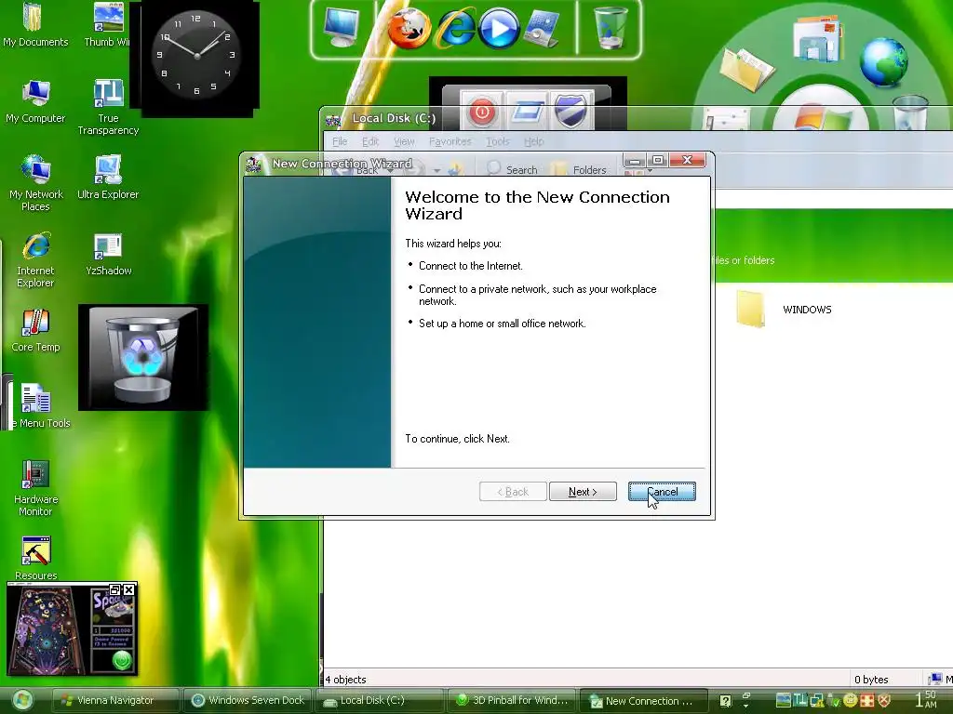The image size is (953, 714).
Task: Switch to 3D Pinball taskbar button
Action: (512, 701)
